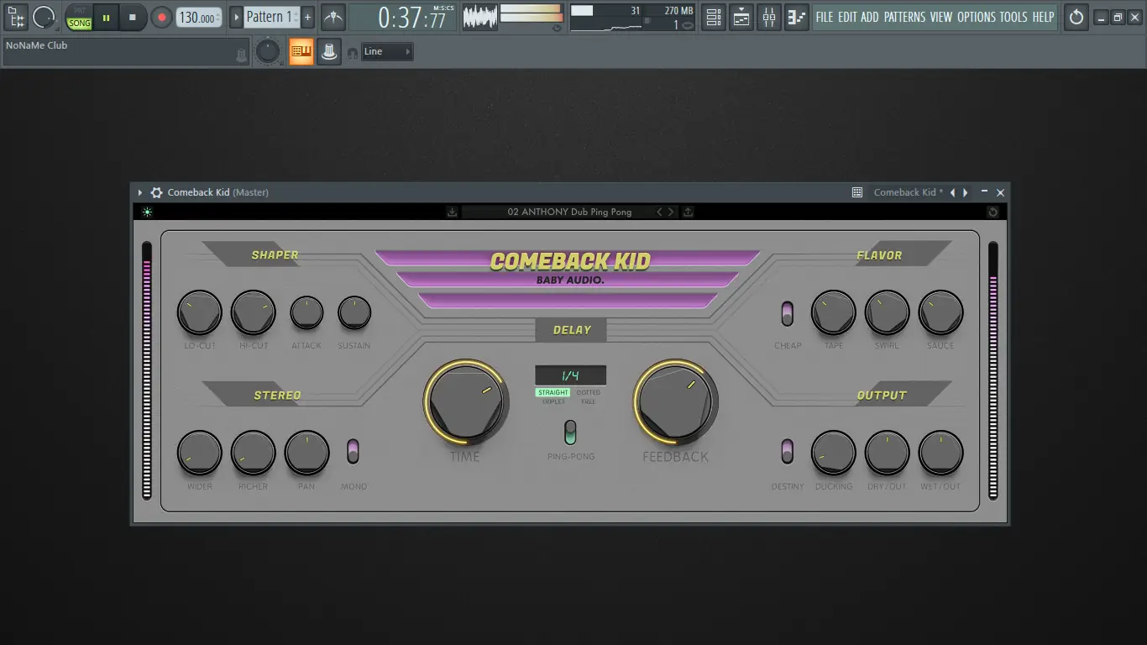The width and height of the screenshot is (1147, 645).
Task: Select TRIPLET delay timing mode
Action: (553, 401)
